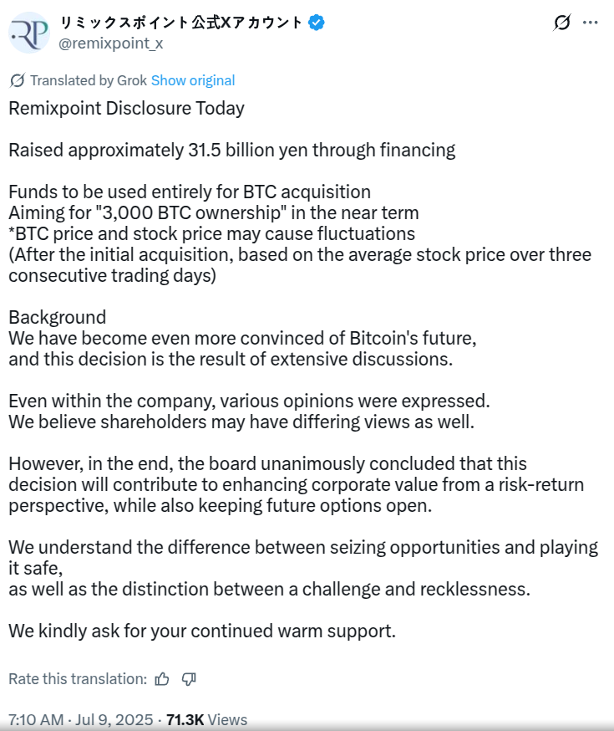Open the Remixpoint RP profile avatar
Viewport: 614px width, 731px height.
[x=29, y=33]
